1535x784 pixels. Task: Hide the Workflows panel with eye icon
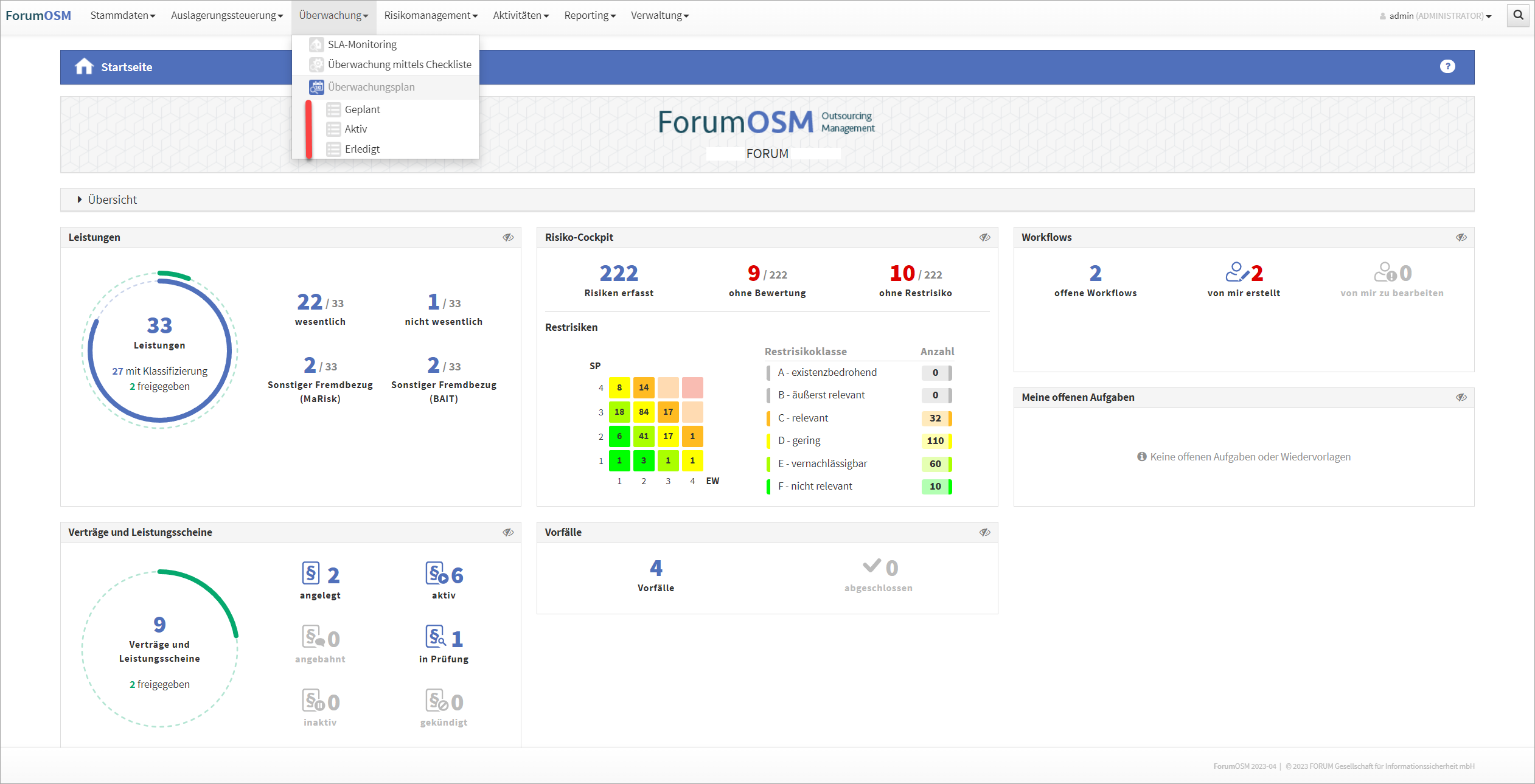(x=1461, y=237)
